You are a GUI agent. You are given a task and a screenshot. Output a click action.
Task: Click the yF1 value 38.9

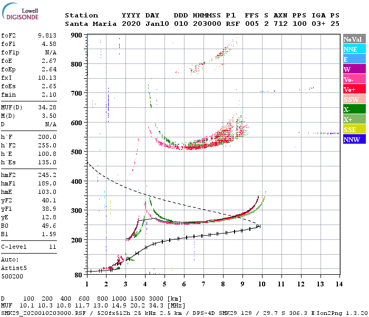(x=49, y=209)
